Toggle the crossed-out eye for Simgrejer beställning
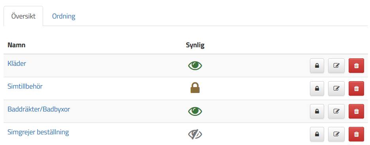The image size is (370, 145). pos(195,134)
